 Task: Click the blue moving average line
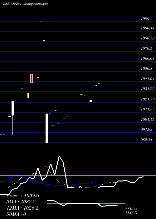(48, 185)
